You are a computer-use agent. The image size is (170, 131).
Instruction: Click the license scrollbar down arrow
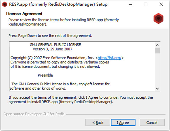coord(157,88)
